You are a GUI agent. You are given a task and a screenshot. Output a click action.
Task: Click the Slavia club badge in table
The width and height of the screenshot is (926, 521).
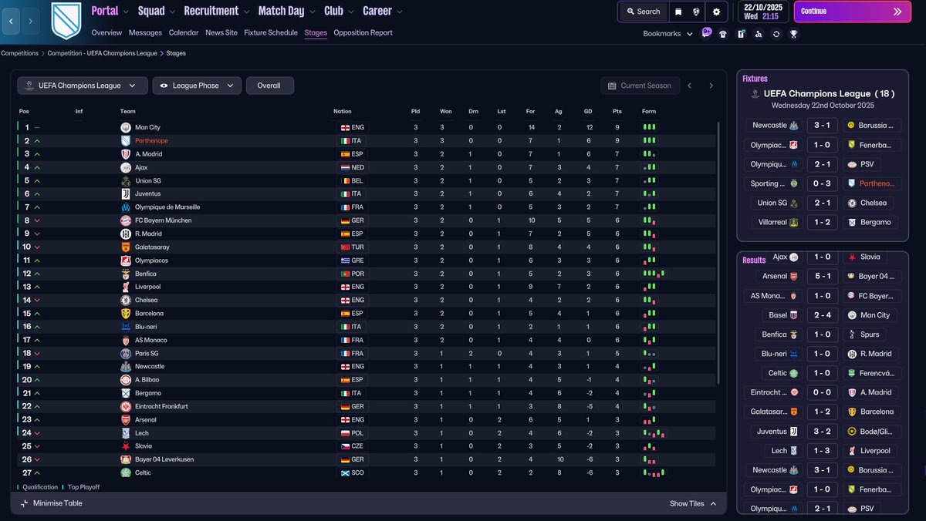pyautogui.click(x=126, y=446)
